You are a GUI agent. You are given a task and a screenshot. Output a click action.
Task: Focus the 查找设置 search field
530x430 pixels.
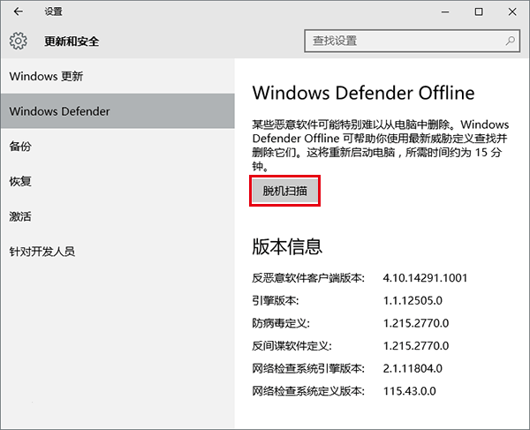[x=412, y=41]
